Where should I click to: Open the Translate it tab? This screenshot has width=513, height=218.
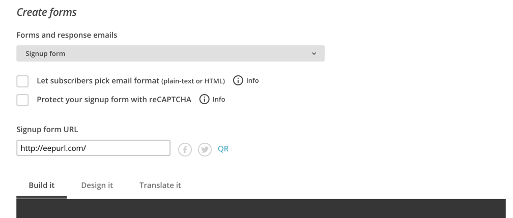(x=160, y=185)
